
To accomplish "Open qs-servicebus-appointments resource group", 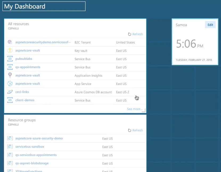I will 36,155.
